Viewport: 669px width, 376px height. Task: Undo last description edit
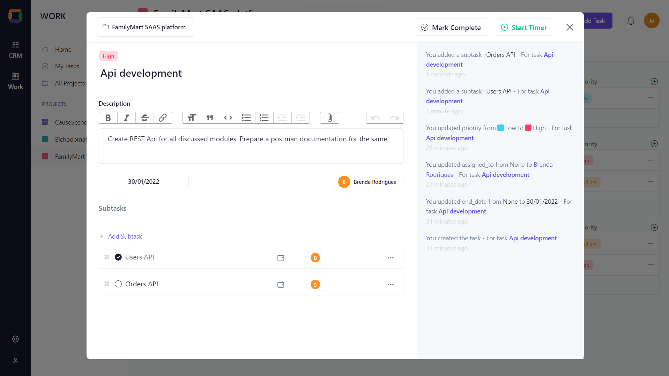point(376,118)
